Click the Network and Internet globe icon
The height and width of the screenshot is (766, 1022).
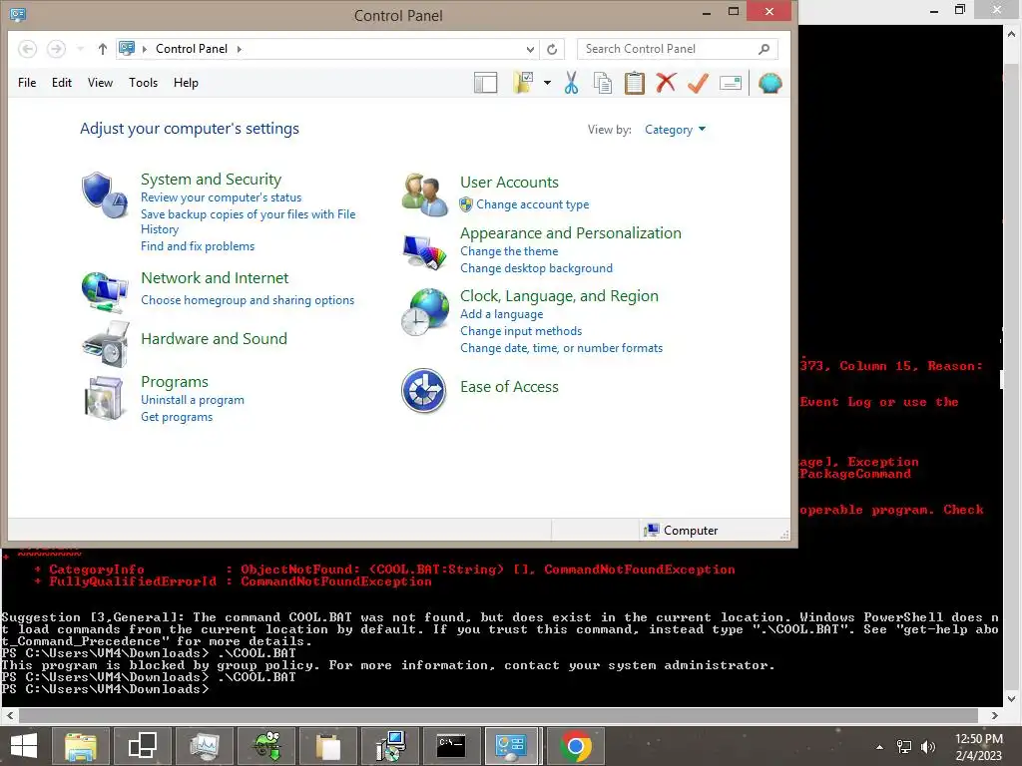click(x=104, y=291)
